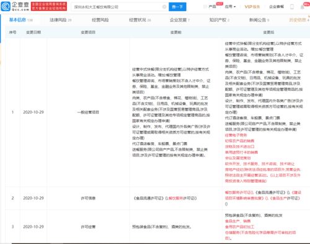This screenshot has width=310, height=244.
Task: Switch to the 经营风险 tab
Action: point(100,20)
